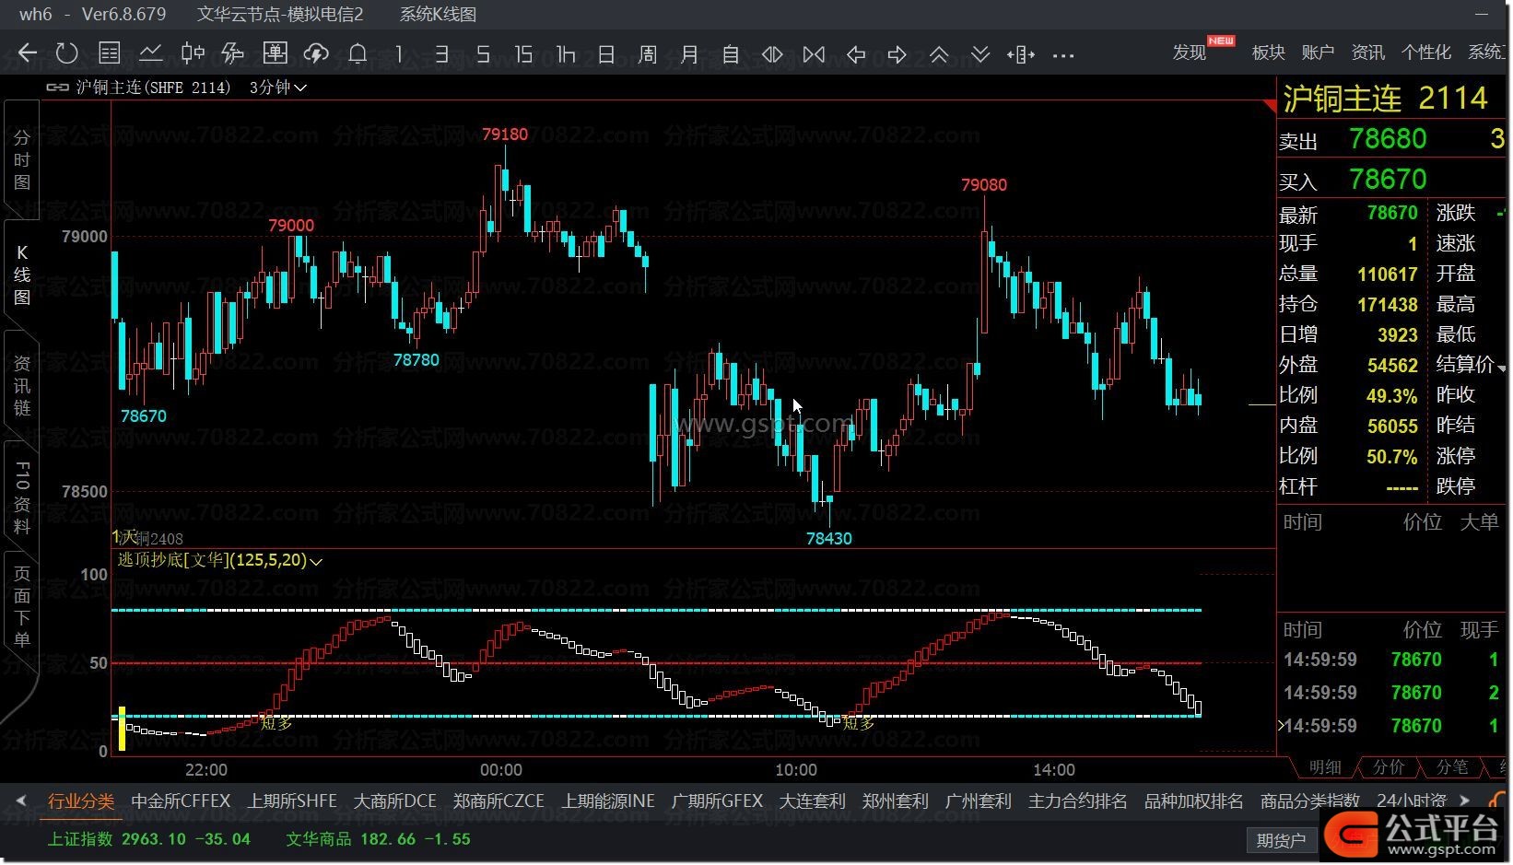Click the double up chevron icon

pos(939,54)
